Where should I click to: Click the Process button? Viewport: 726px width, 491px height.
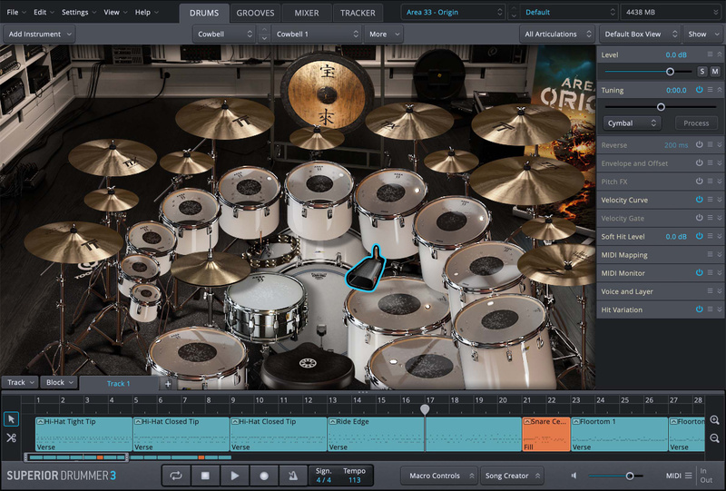[696, 123]
